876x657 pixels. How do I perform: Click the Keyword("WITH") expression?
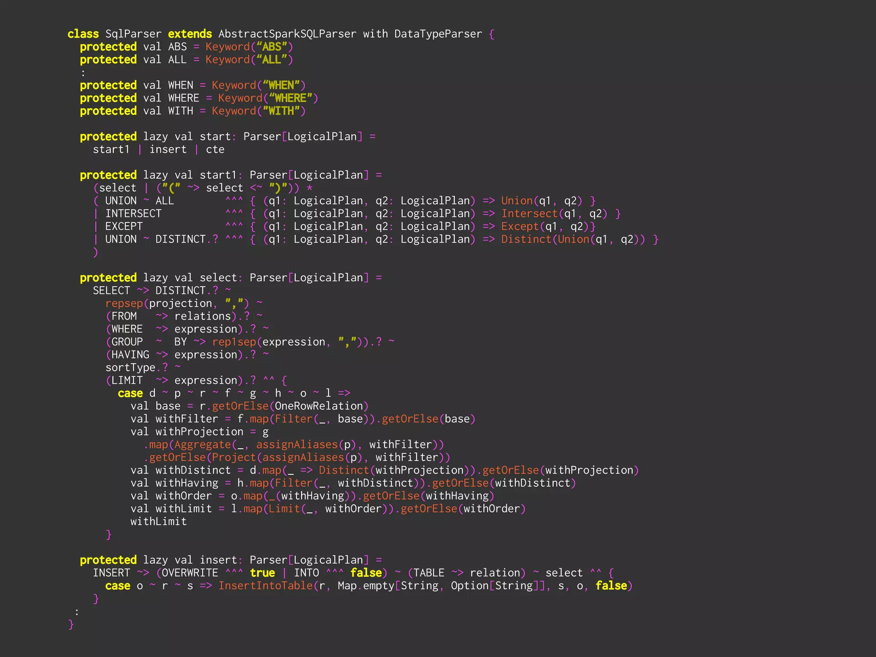pyautogui.click(x=259, y=111)
